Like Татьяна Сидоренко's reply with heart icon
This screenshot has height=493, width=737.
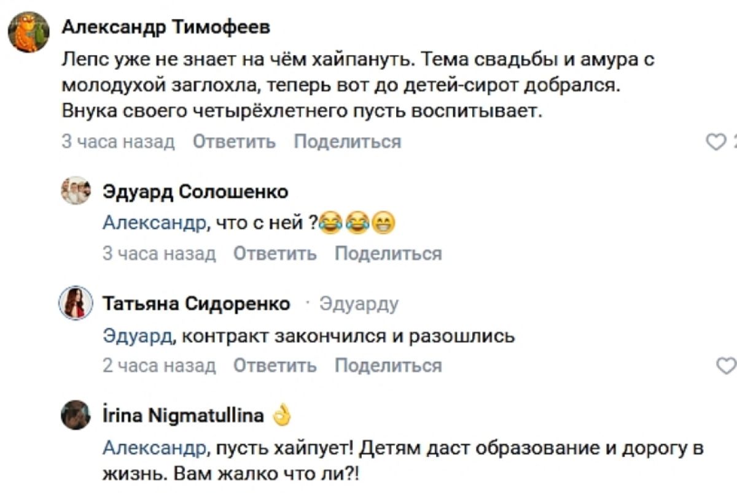[726, 366]
